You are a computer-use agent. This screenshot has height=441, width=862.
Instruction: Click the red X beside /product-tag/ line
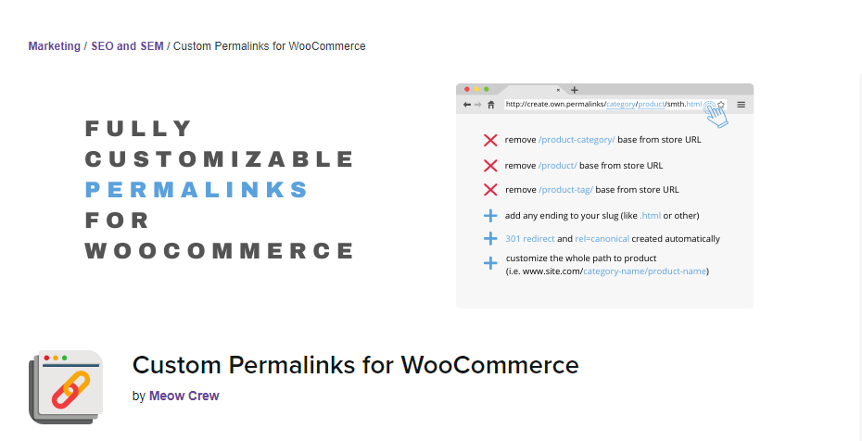[490, 190]
